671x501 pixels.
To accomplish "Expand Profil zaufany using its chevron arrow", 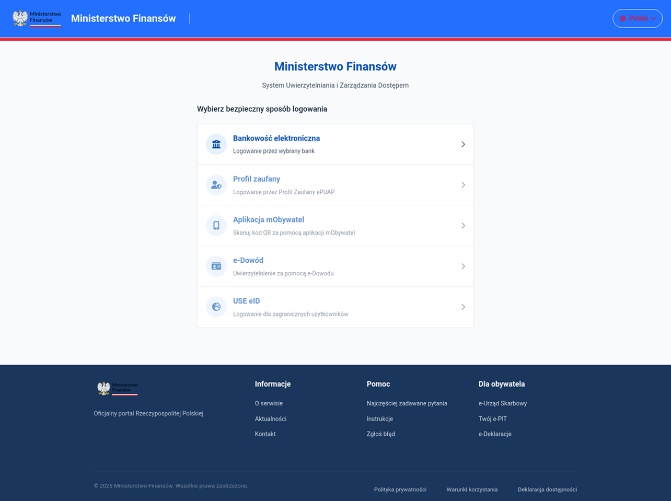I will (x=463, y=185).
